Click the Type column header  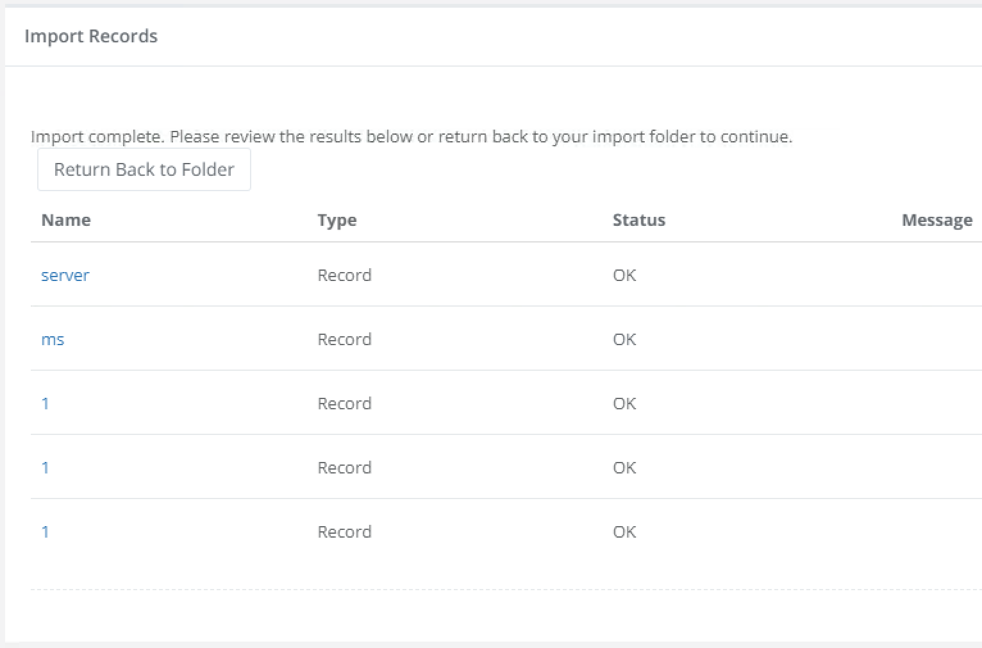coord(337,220)
